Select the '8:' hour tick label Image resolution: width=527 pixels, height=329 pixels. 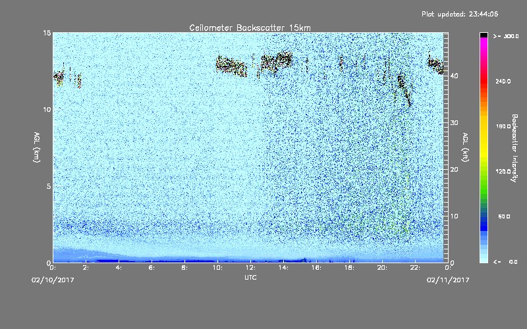(x=184, y=268)
